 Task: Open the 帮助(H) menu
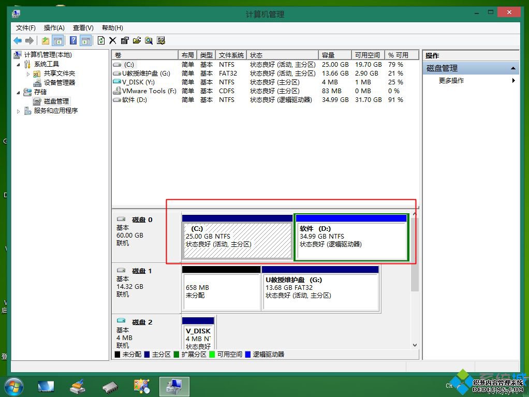coord(112,27)
